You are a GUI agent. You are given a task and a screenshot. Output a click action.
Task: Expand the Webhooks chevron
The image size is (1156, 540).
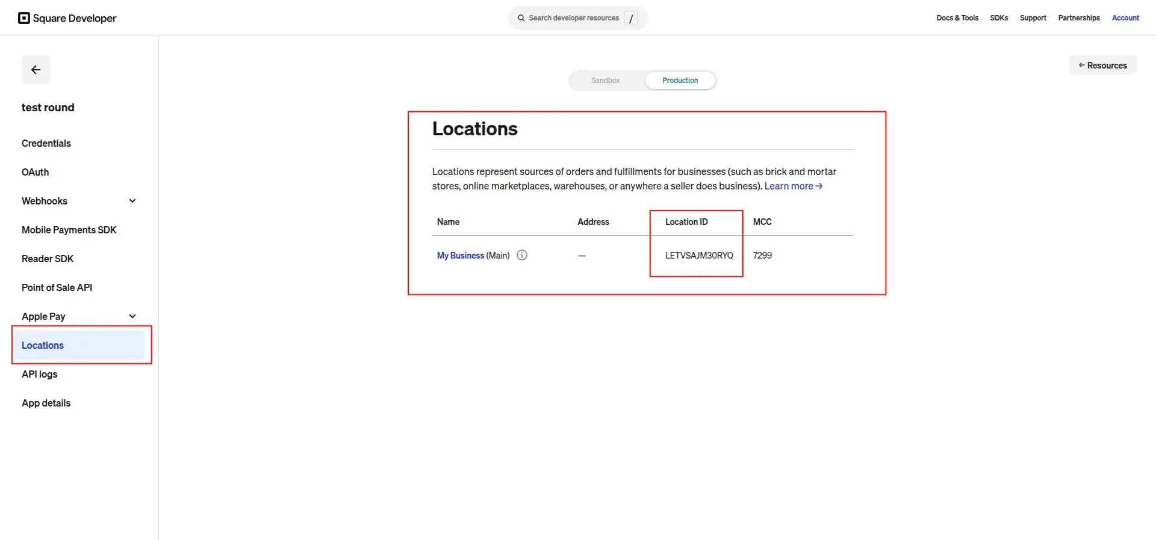point(132,201)
